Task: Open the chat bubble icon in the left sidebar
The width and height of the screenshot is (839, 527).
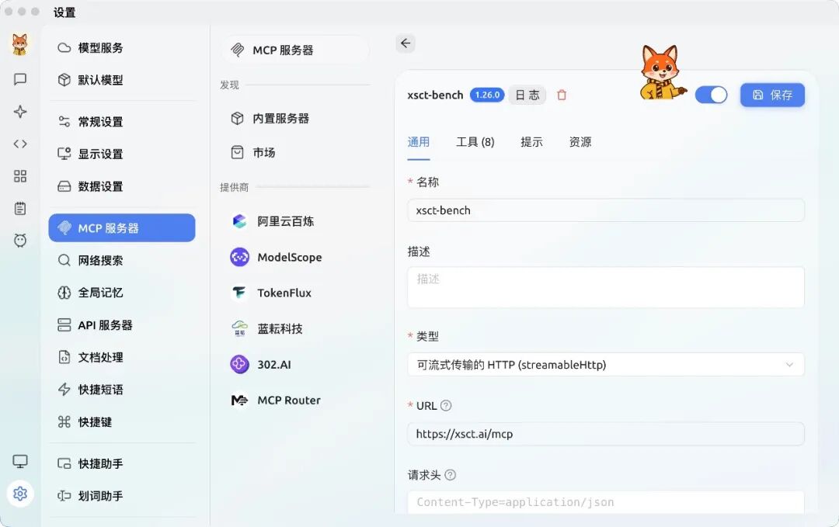Action: 19,78
